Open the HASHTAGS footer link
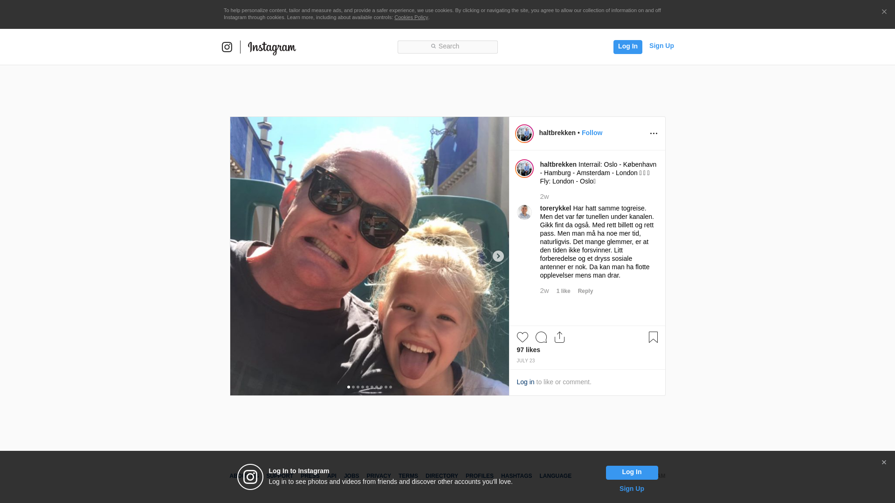Image resolution: width=895 pixels, height=503 pixels. pos(516,476)
